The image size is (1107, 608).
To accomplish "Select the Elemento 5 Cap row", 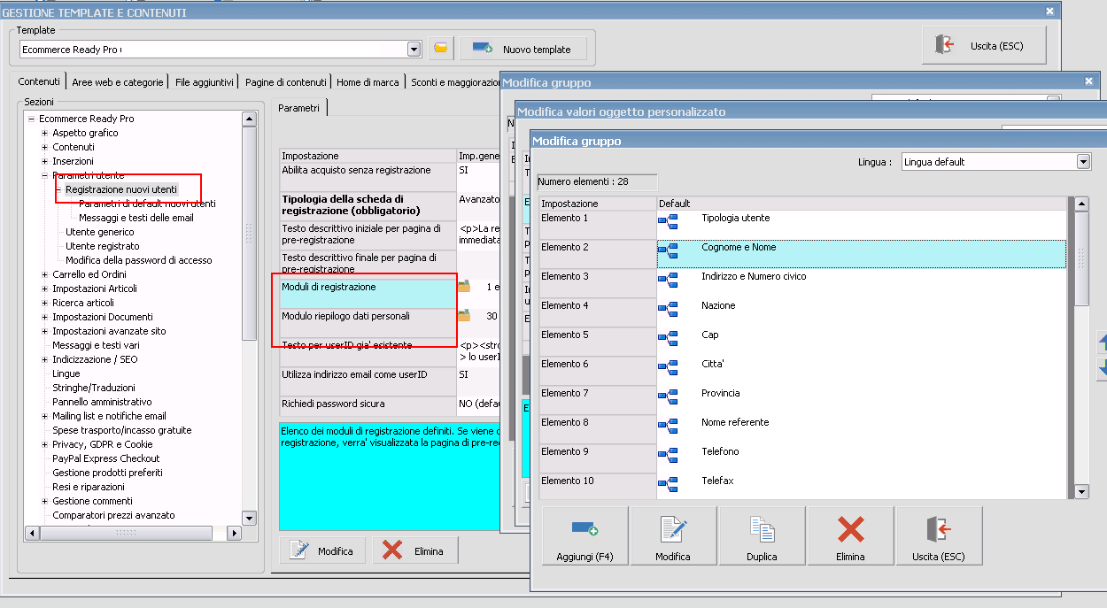I will coord(709,335).
